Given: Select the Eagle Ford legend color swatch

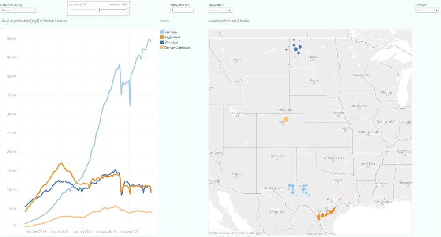Looking at the screenshot, I should (162, 38).
